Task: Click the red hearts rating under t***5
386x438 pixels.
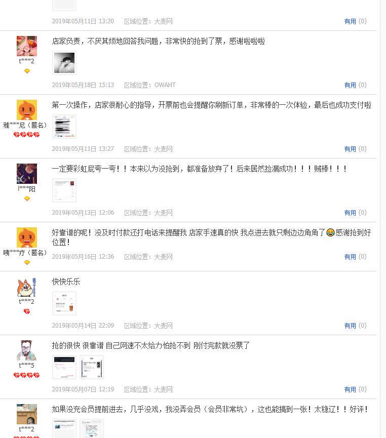Action: [26, 375]
